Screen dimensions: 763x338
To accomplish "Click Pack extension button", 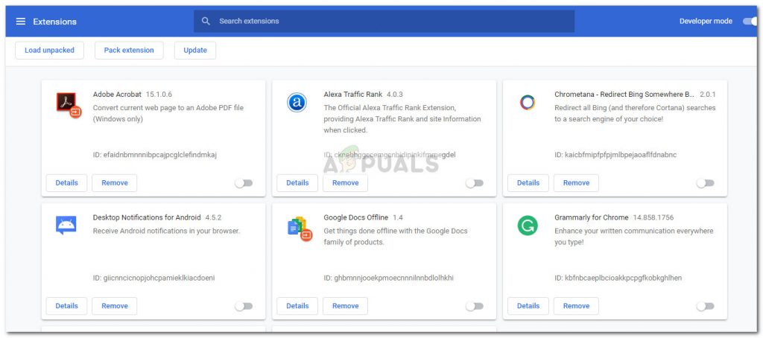I will click(x=129, y=50).
